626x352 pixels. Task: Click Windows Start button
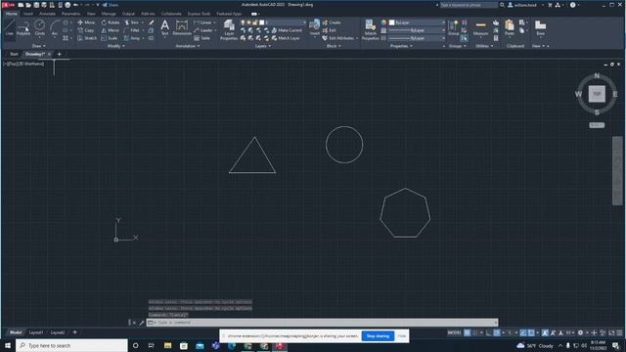click(x=8, y=345)
